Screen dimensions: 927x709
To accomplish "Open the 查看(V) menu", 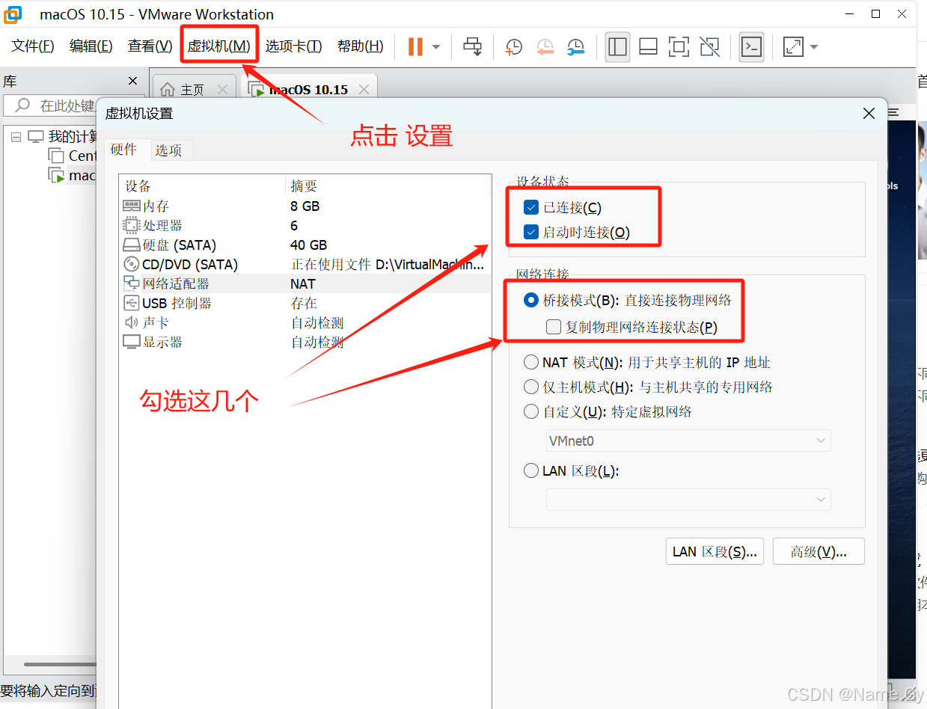I will (x=150, y=46).
